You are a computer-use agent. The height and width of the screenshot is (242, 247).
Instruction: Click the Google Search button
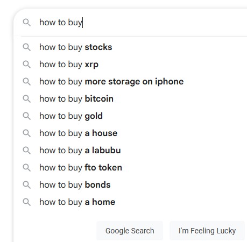(130, 231)
